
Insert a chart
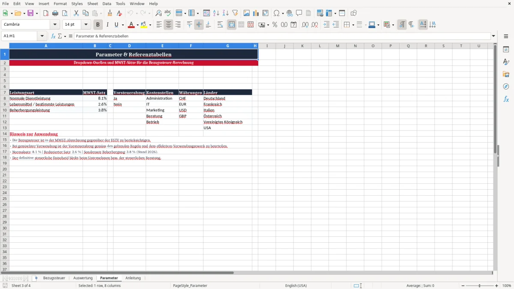pos(256,13)
